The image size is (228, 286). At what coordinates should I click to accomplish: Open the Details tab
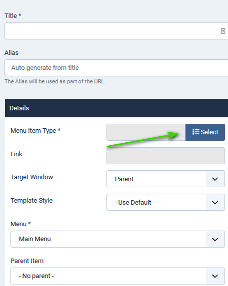(x=19, y=108)
